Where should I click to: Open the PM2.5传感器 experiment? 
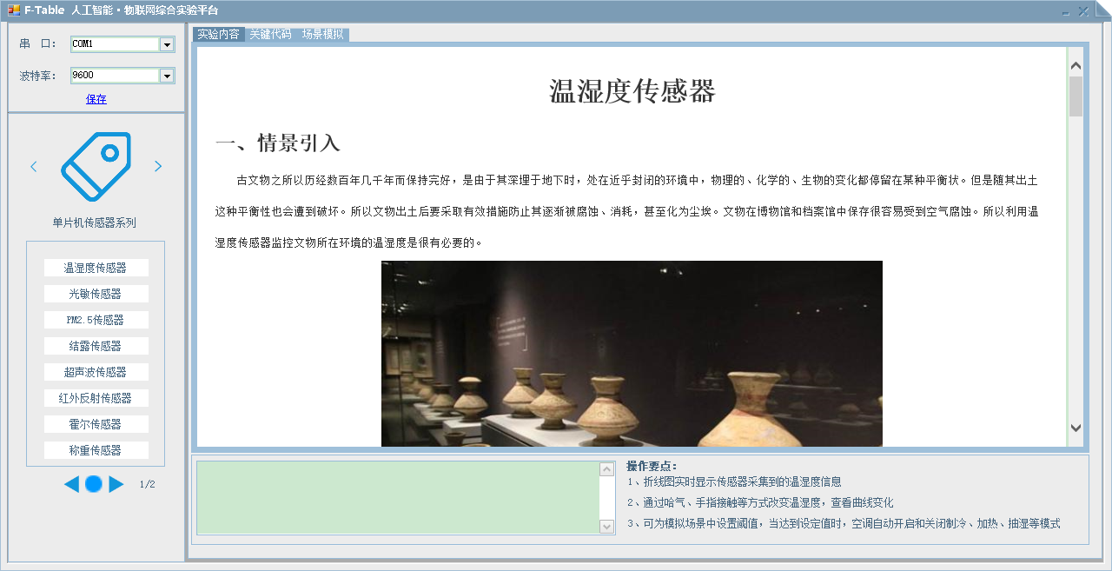(x=96, y=319)
